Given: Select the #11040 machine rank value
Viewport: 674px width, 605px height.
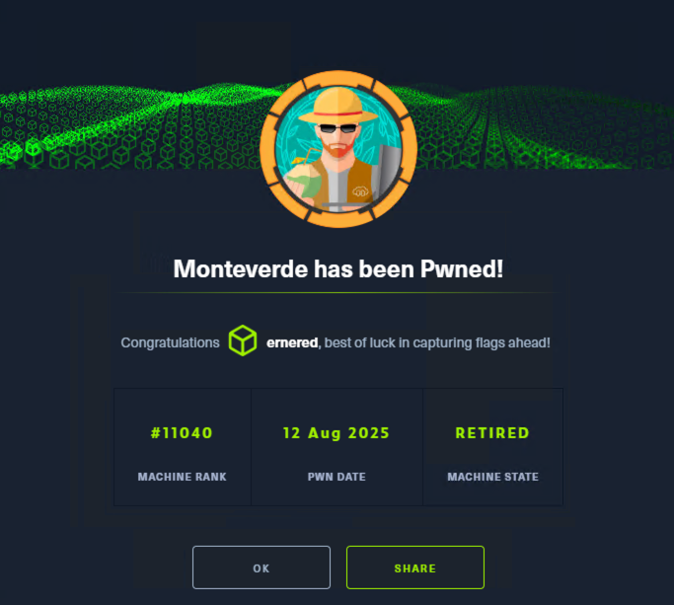Looking at the screenshot, I should (x=182, y=433).
